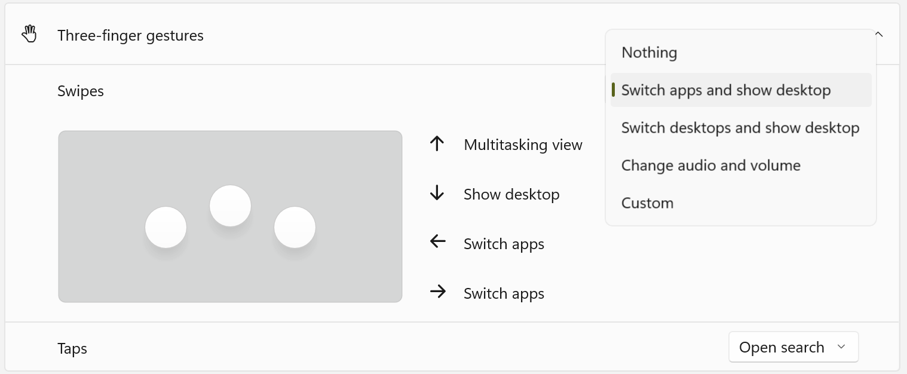This screenshot has width=907, height=374.
Task: Select Switch apps and show desktop option
Action: coord(725,90)
